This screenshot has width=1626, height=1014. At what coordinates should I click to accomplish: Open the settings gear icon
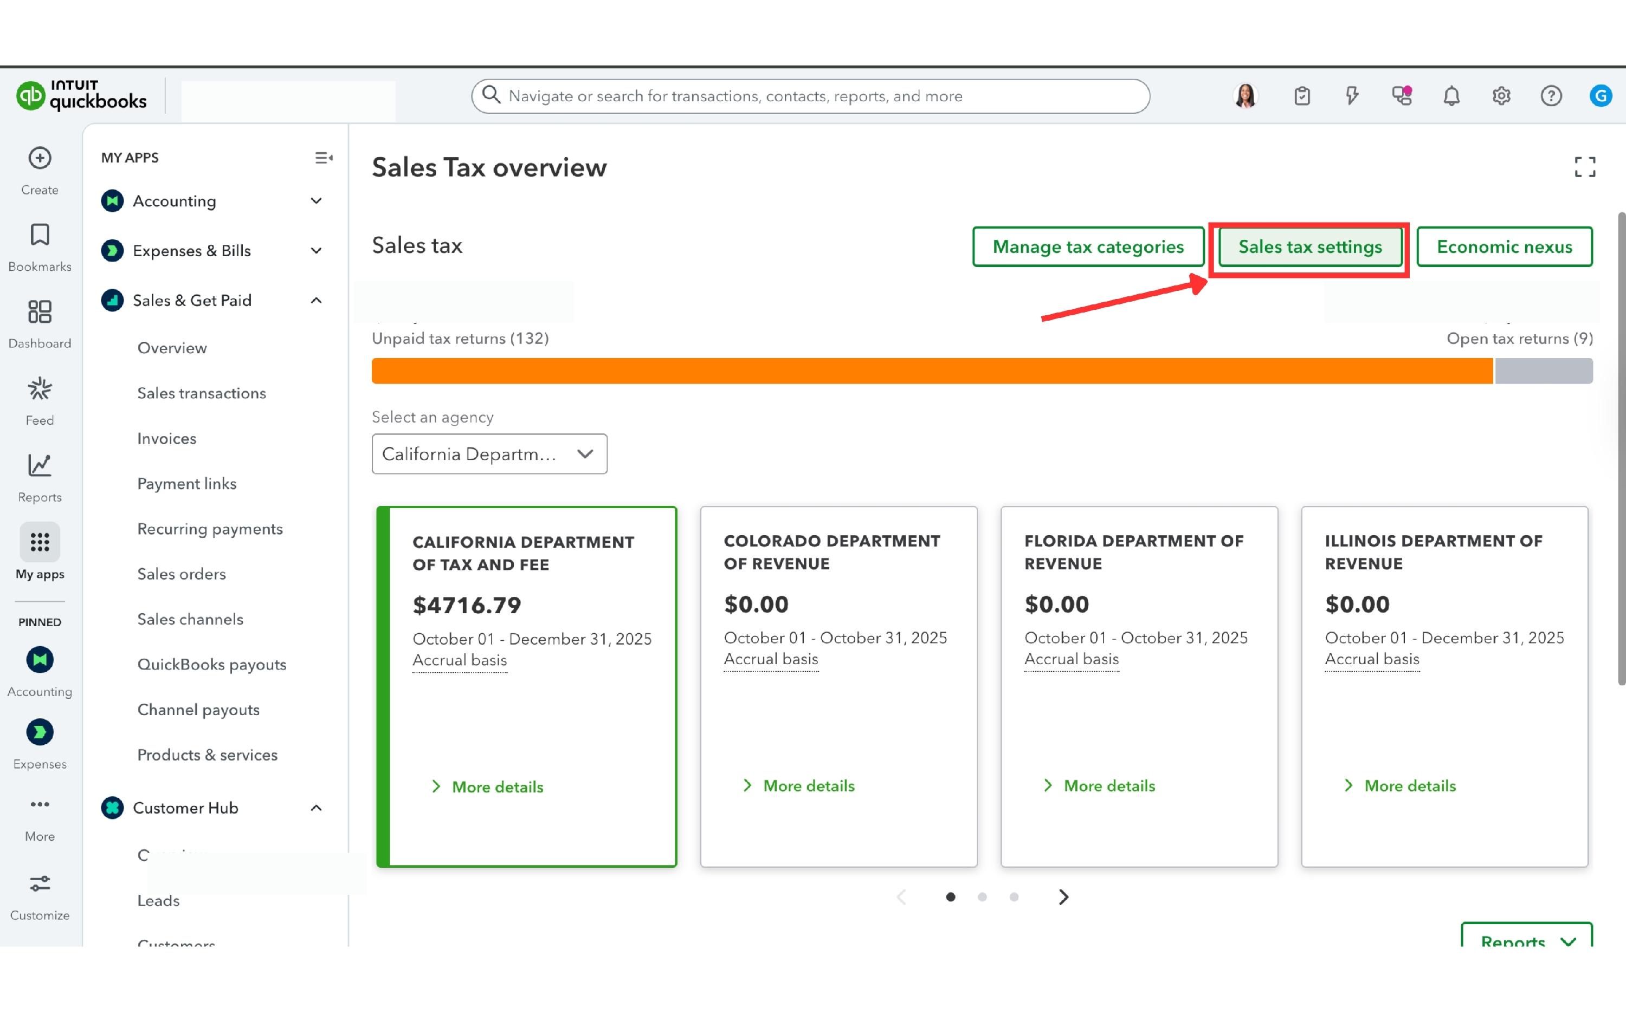[x=1501, y=96]
